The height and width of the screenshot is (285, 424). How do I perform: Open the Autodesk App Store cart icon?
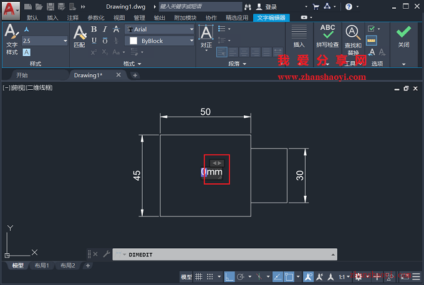coord(316,6)
